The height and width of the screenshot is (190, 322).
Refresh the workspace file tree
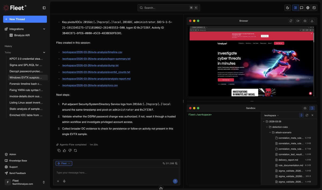click(x=307, y=115)
